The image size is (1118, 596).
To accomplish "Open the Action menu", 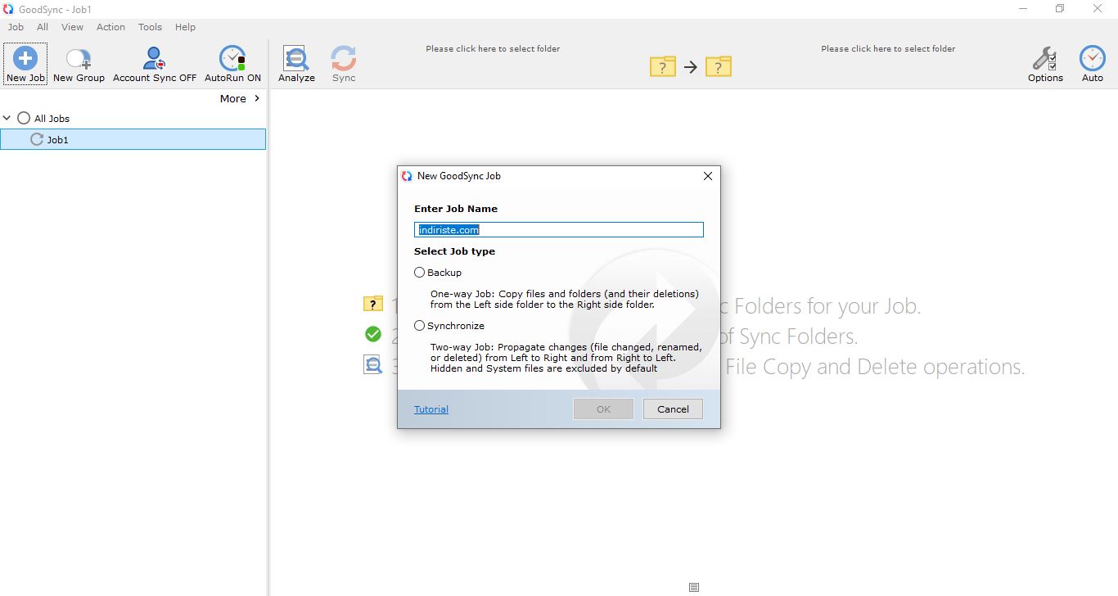I will (x=110, y=27).
